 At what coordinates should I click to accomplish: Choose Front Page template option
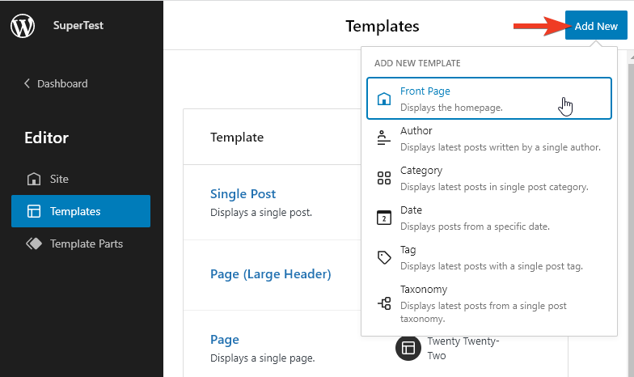[x=425, y=91]
